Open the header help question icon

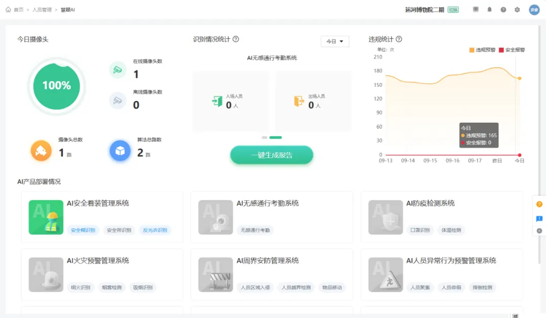[504, 10]
